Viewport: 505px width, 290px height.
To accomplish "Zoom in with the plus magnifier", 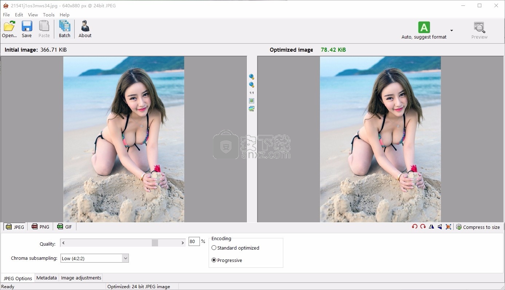I will [252, 77].
